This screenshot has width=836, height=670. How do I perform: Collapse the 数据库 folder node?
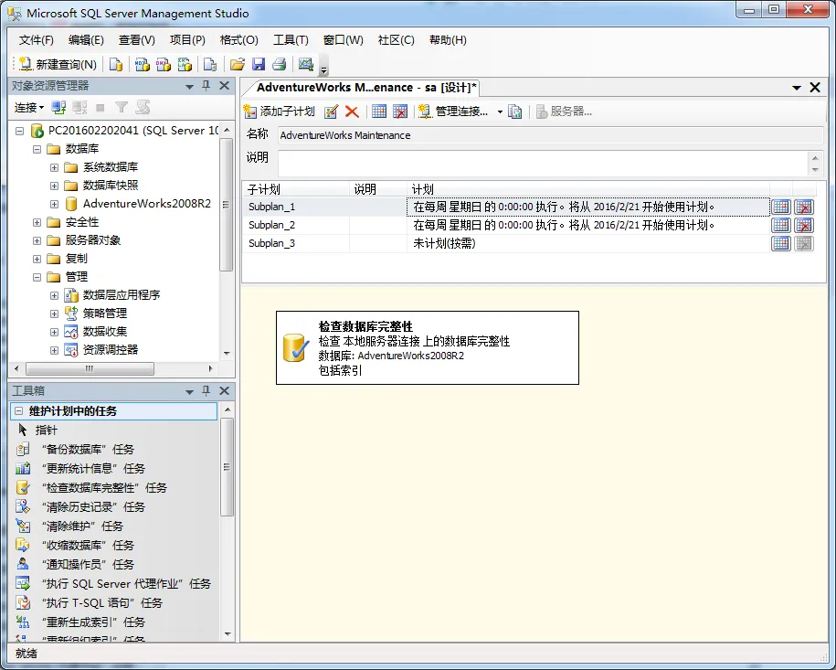click(37, 149)
